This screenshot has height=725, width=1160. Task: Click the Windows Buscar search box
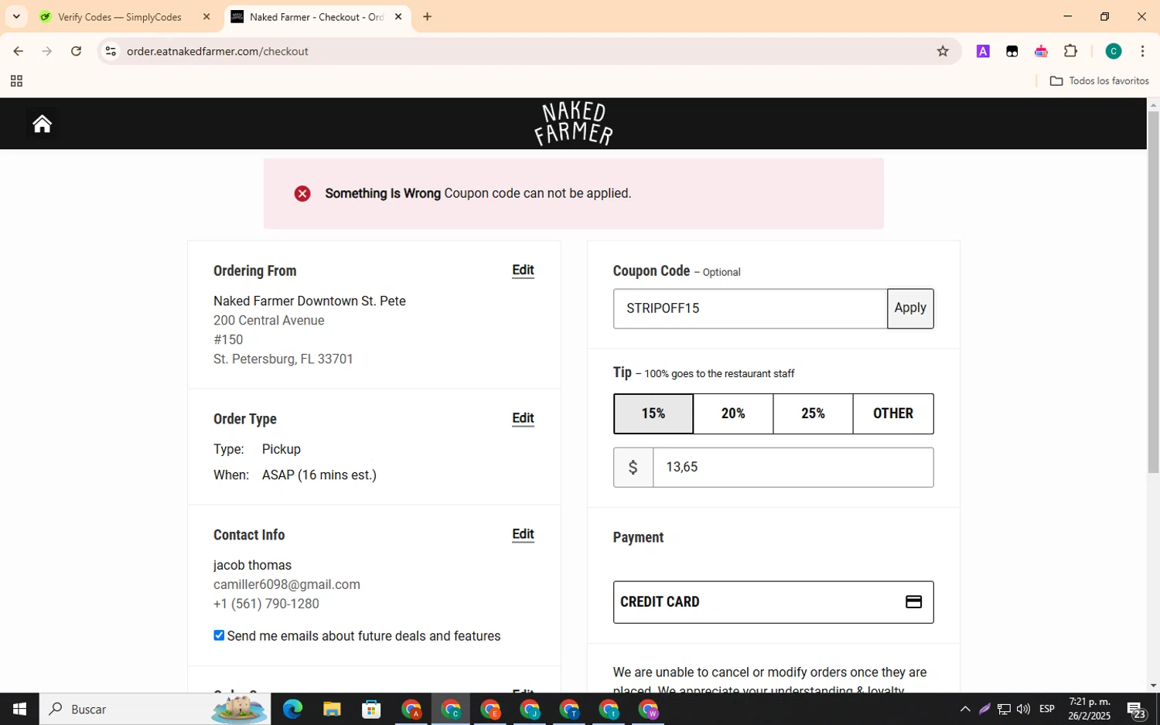(155, 709)
